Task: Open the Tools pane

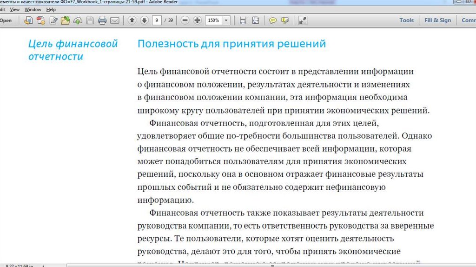Action: click(406, 20)
